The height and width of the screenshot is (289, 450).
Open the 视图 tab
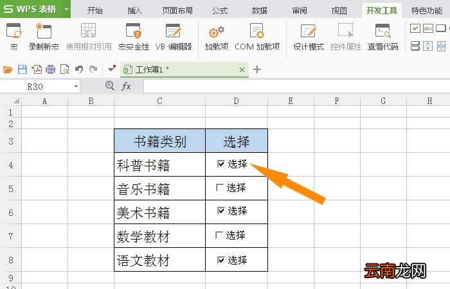[339, 11]
